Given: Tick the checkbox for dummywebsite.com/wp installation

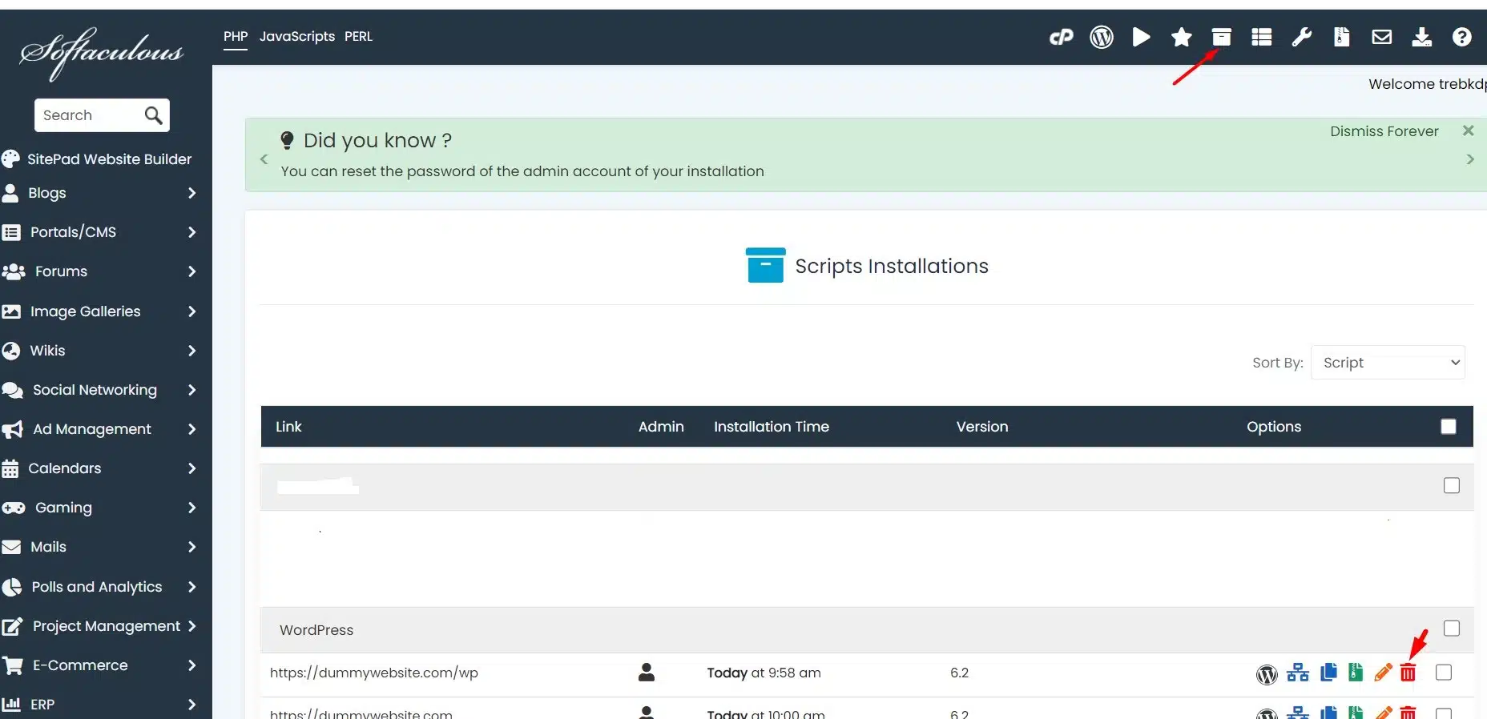Looking at the screenshot, I should coord(1444,673).
